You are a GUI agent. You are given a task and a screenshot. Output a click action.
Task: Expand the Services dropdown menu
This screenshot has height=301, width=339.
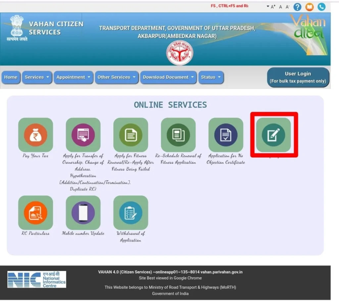(x=37, y=77)
